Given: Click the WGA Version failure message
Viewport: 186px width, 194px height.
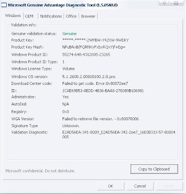Looking at the screenshot, I should tap(101, 119).
